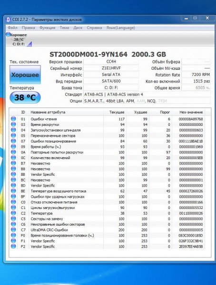Click status circle for Секторы на замену row
The width and height of the screenshot is (216, 285).
pos(13,218)
